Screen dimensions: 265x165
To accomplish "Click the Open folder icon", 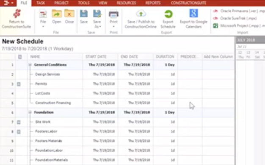I will click(56, 14).
